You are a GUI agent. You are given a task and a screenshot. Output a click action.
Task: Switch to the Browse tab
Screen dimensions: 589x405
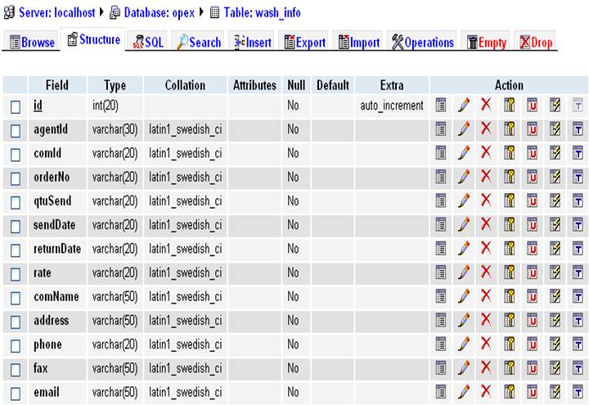click(x=32, y=43)
